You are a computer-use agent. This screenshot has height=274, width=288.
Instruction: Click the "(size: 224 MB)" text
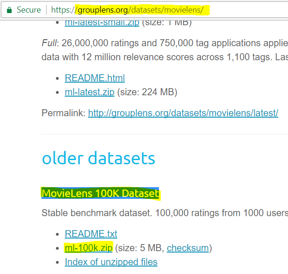pos(147,92)
